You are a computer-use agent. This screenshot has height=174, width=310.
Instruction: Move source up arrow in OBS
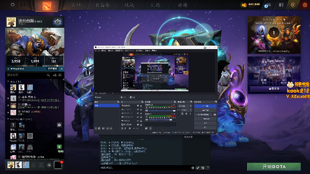click(x=134, y=128)
